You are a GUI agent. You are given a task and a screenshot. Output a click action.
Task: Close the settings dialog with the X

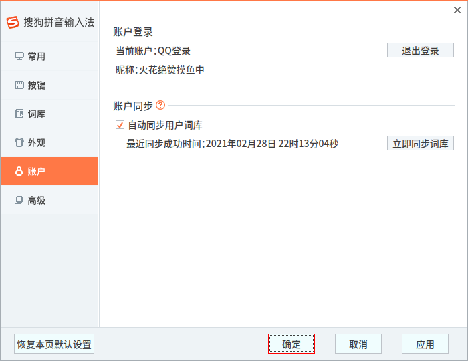(457, 9)
